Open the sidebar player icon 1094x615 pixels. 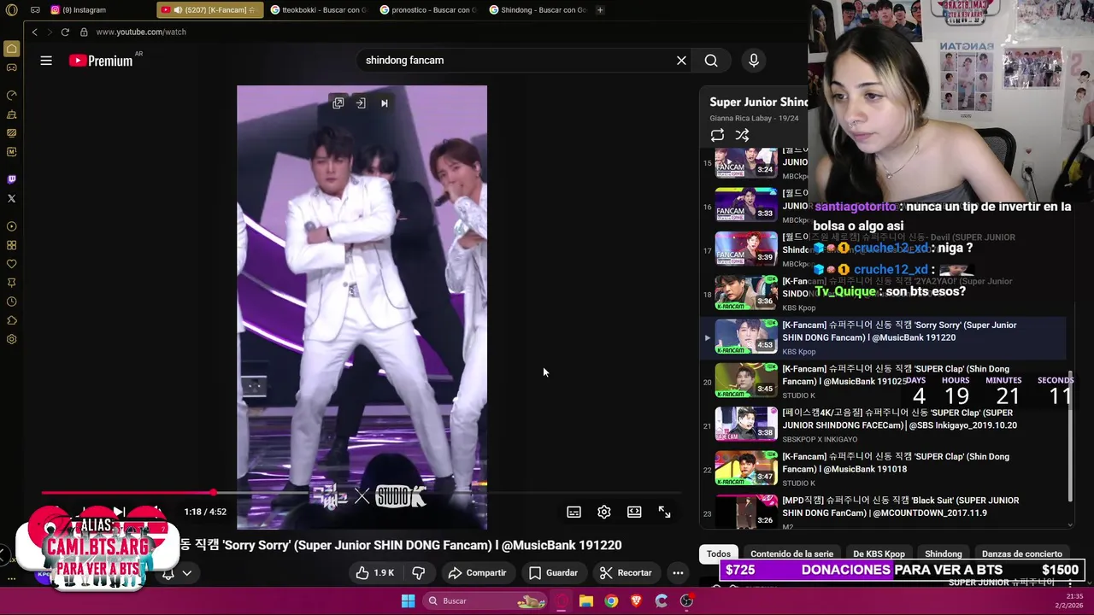(x=12, y=226)
